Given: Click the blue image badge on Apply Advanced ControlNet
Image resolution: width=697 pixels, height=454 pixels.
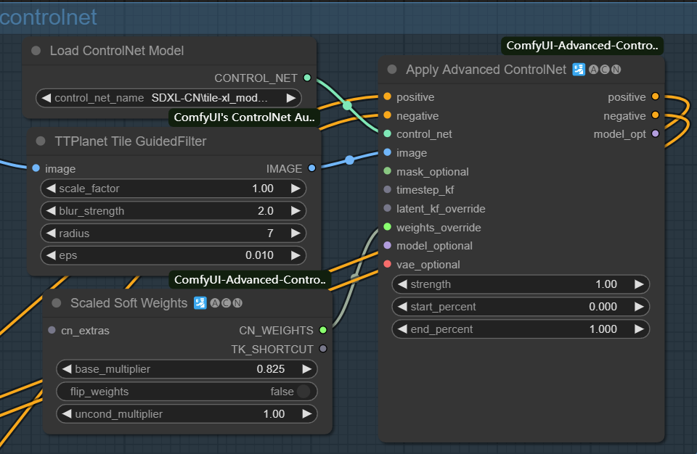Looking at the screenshot, I should point(578,70).
